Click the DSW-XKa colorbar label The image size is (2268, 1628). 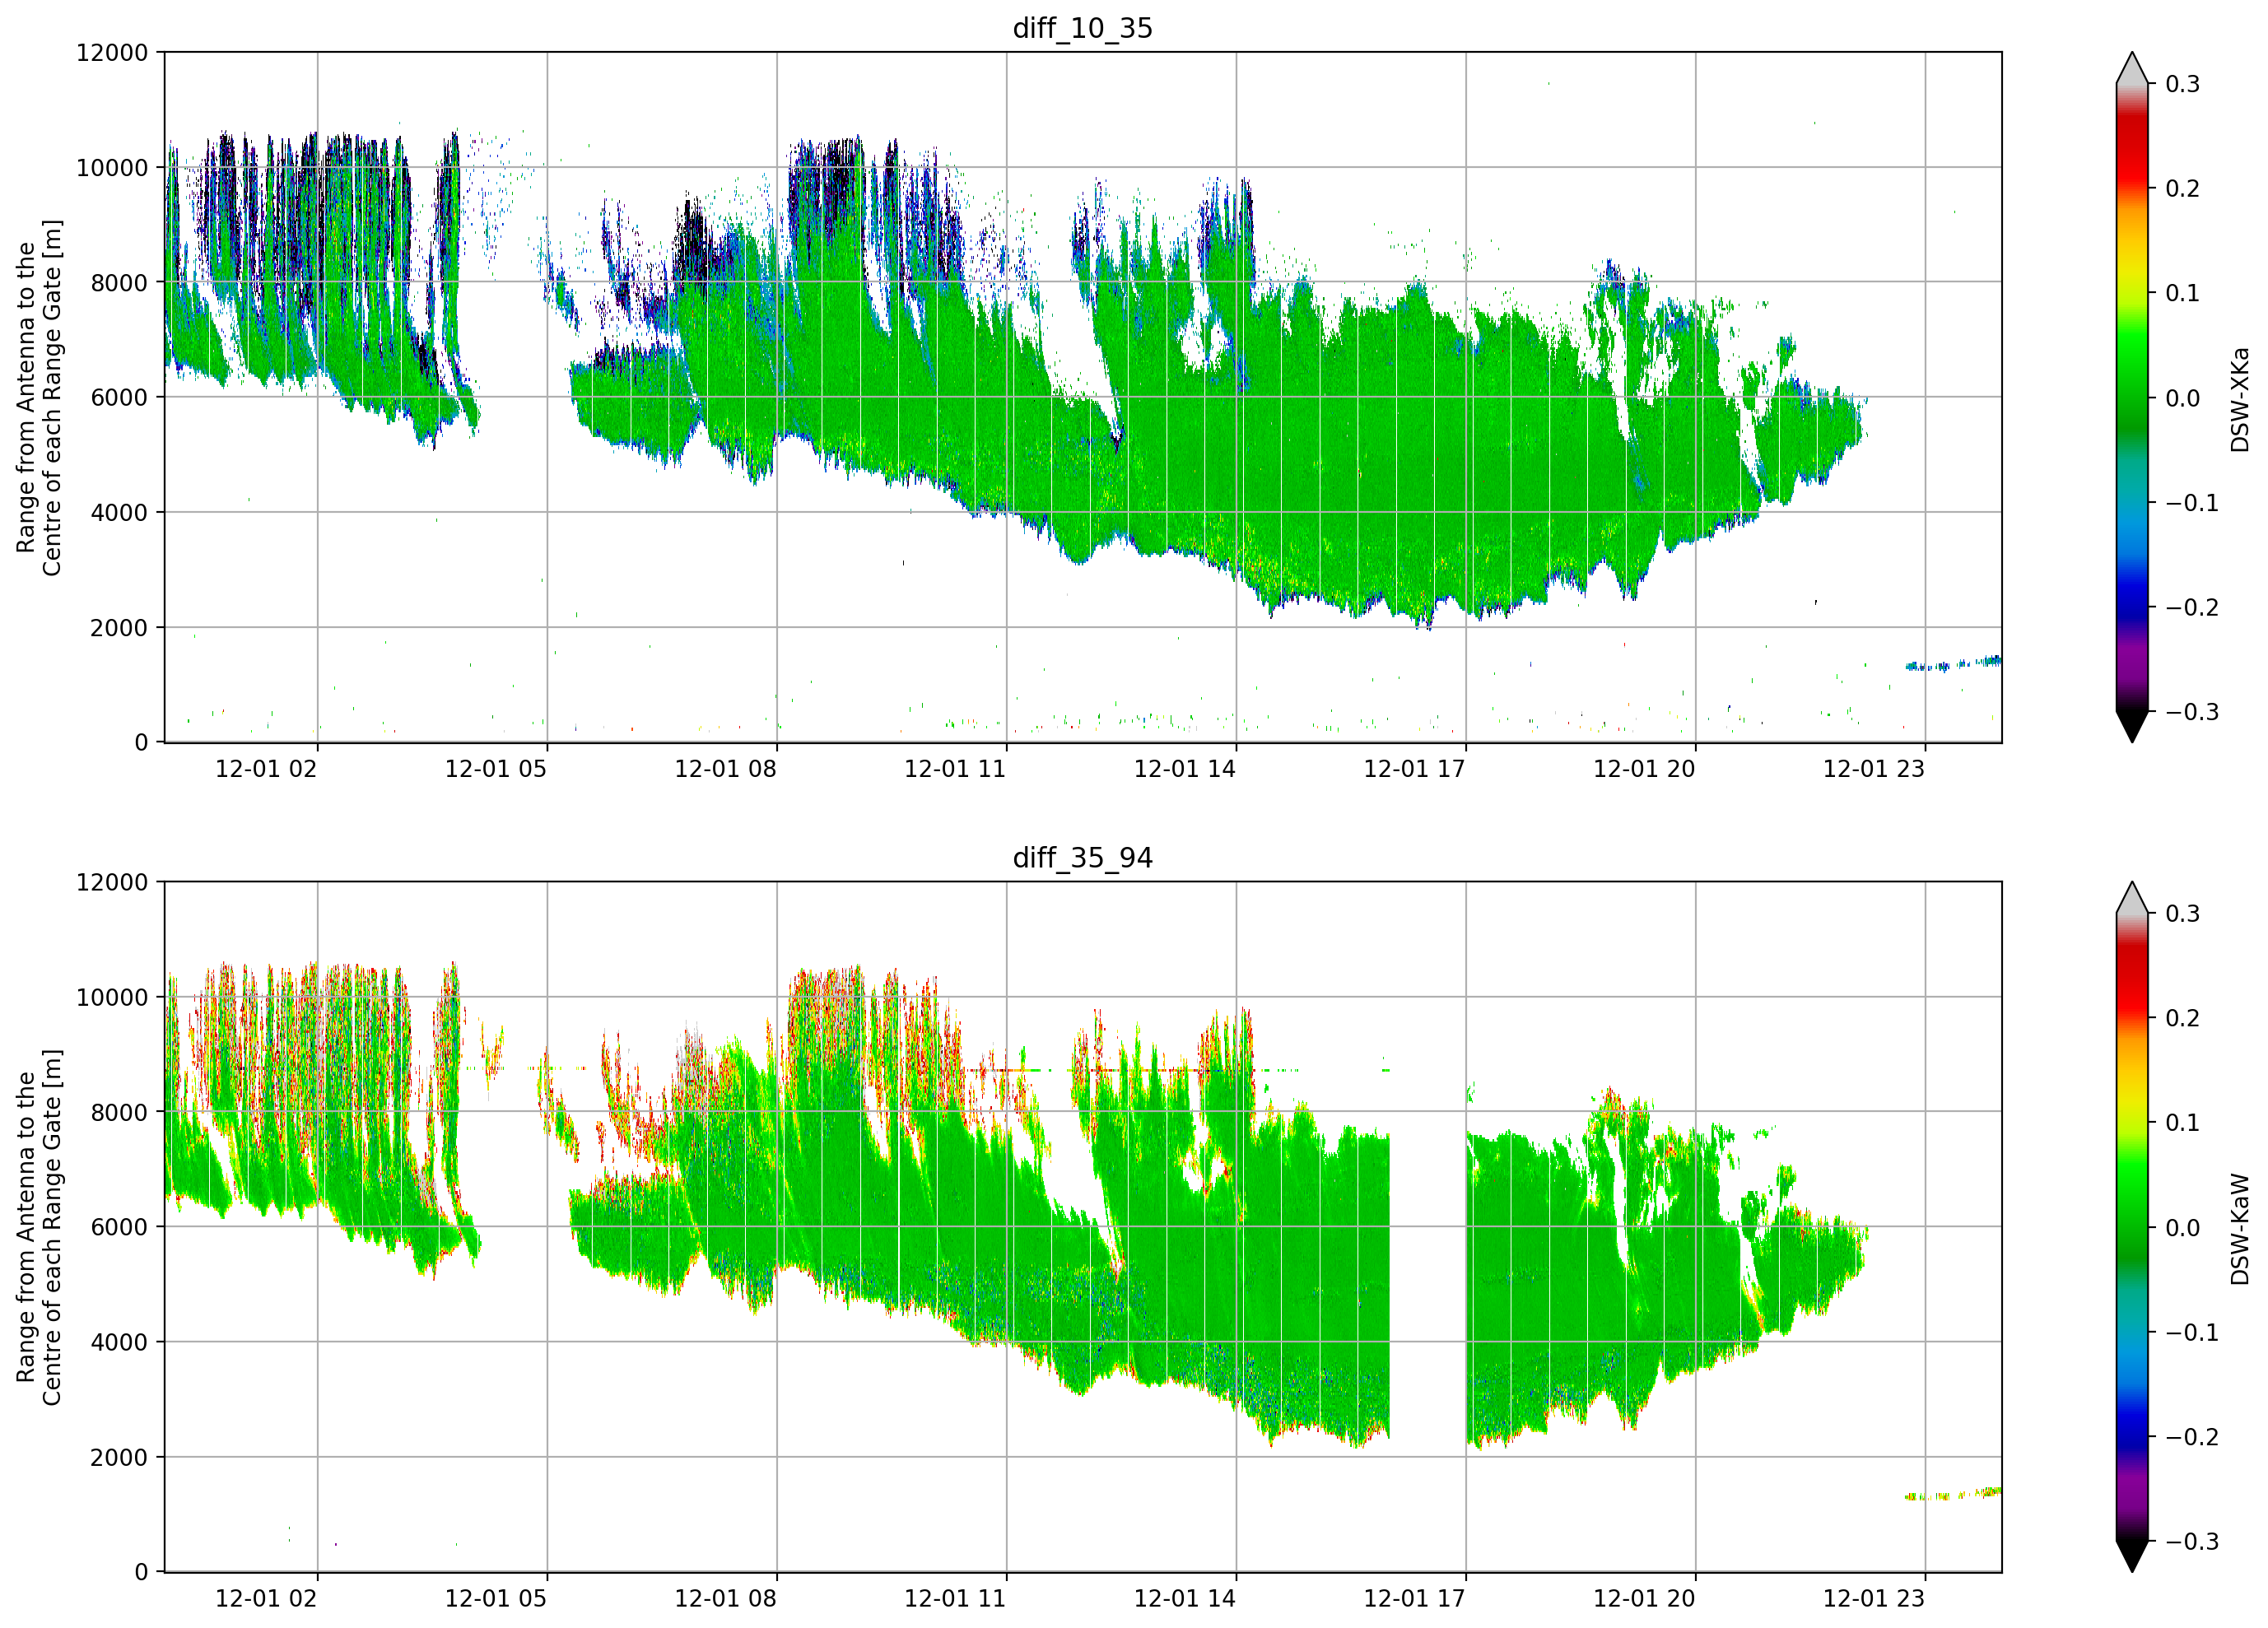(2240, 399)
